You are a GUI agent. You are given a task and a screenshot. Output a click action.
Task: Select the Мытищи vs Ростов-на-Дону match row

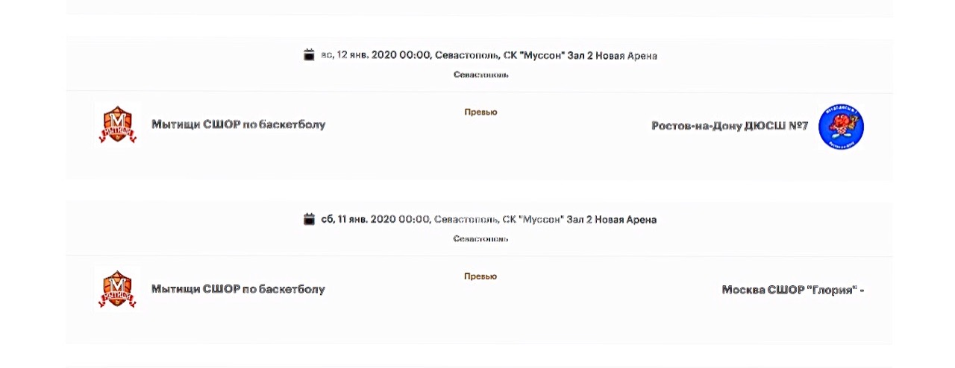click(x=479, y=135)
